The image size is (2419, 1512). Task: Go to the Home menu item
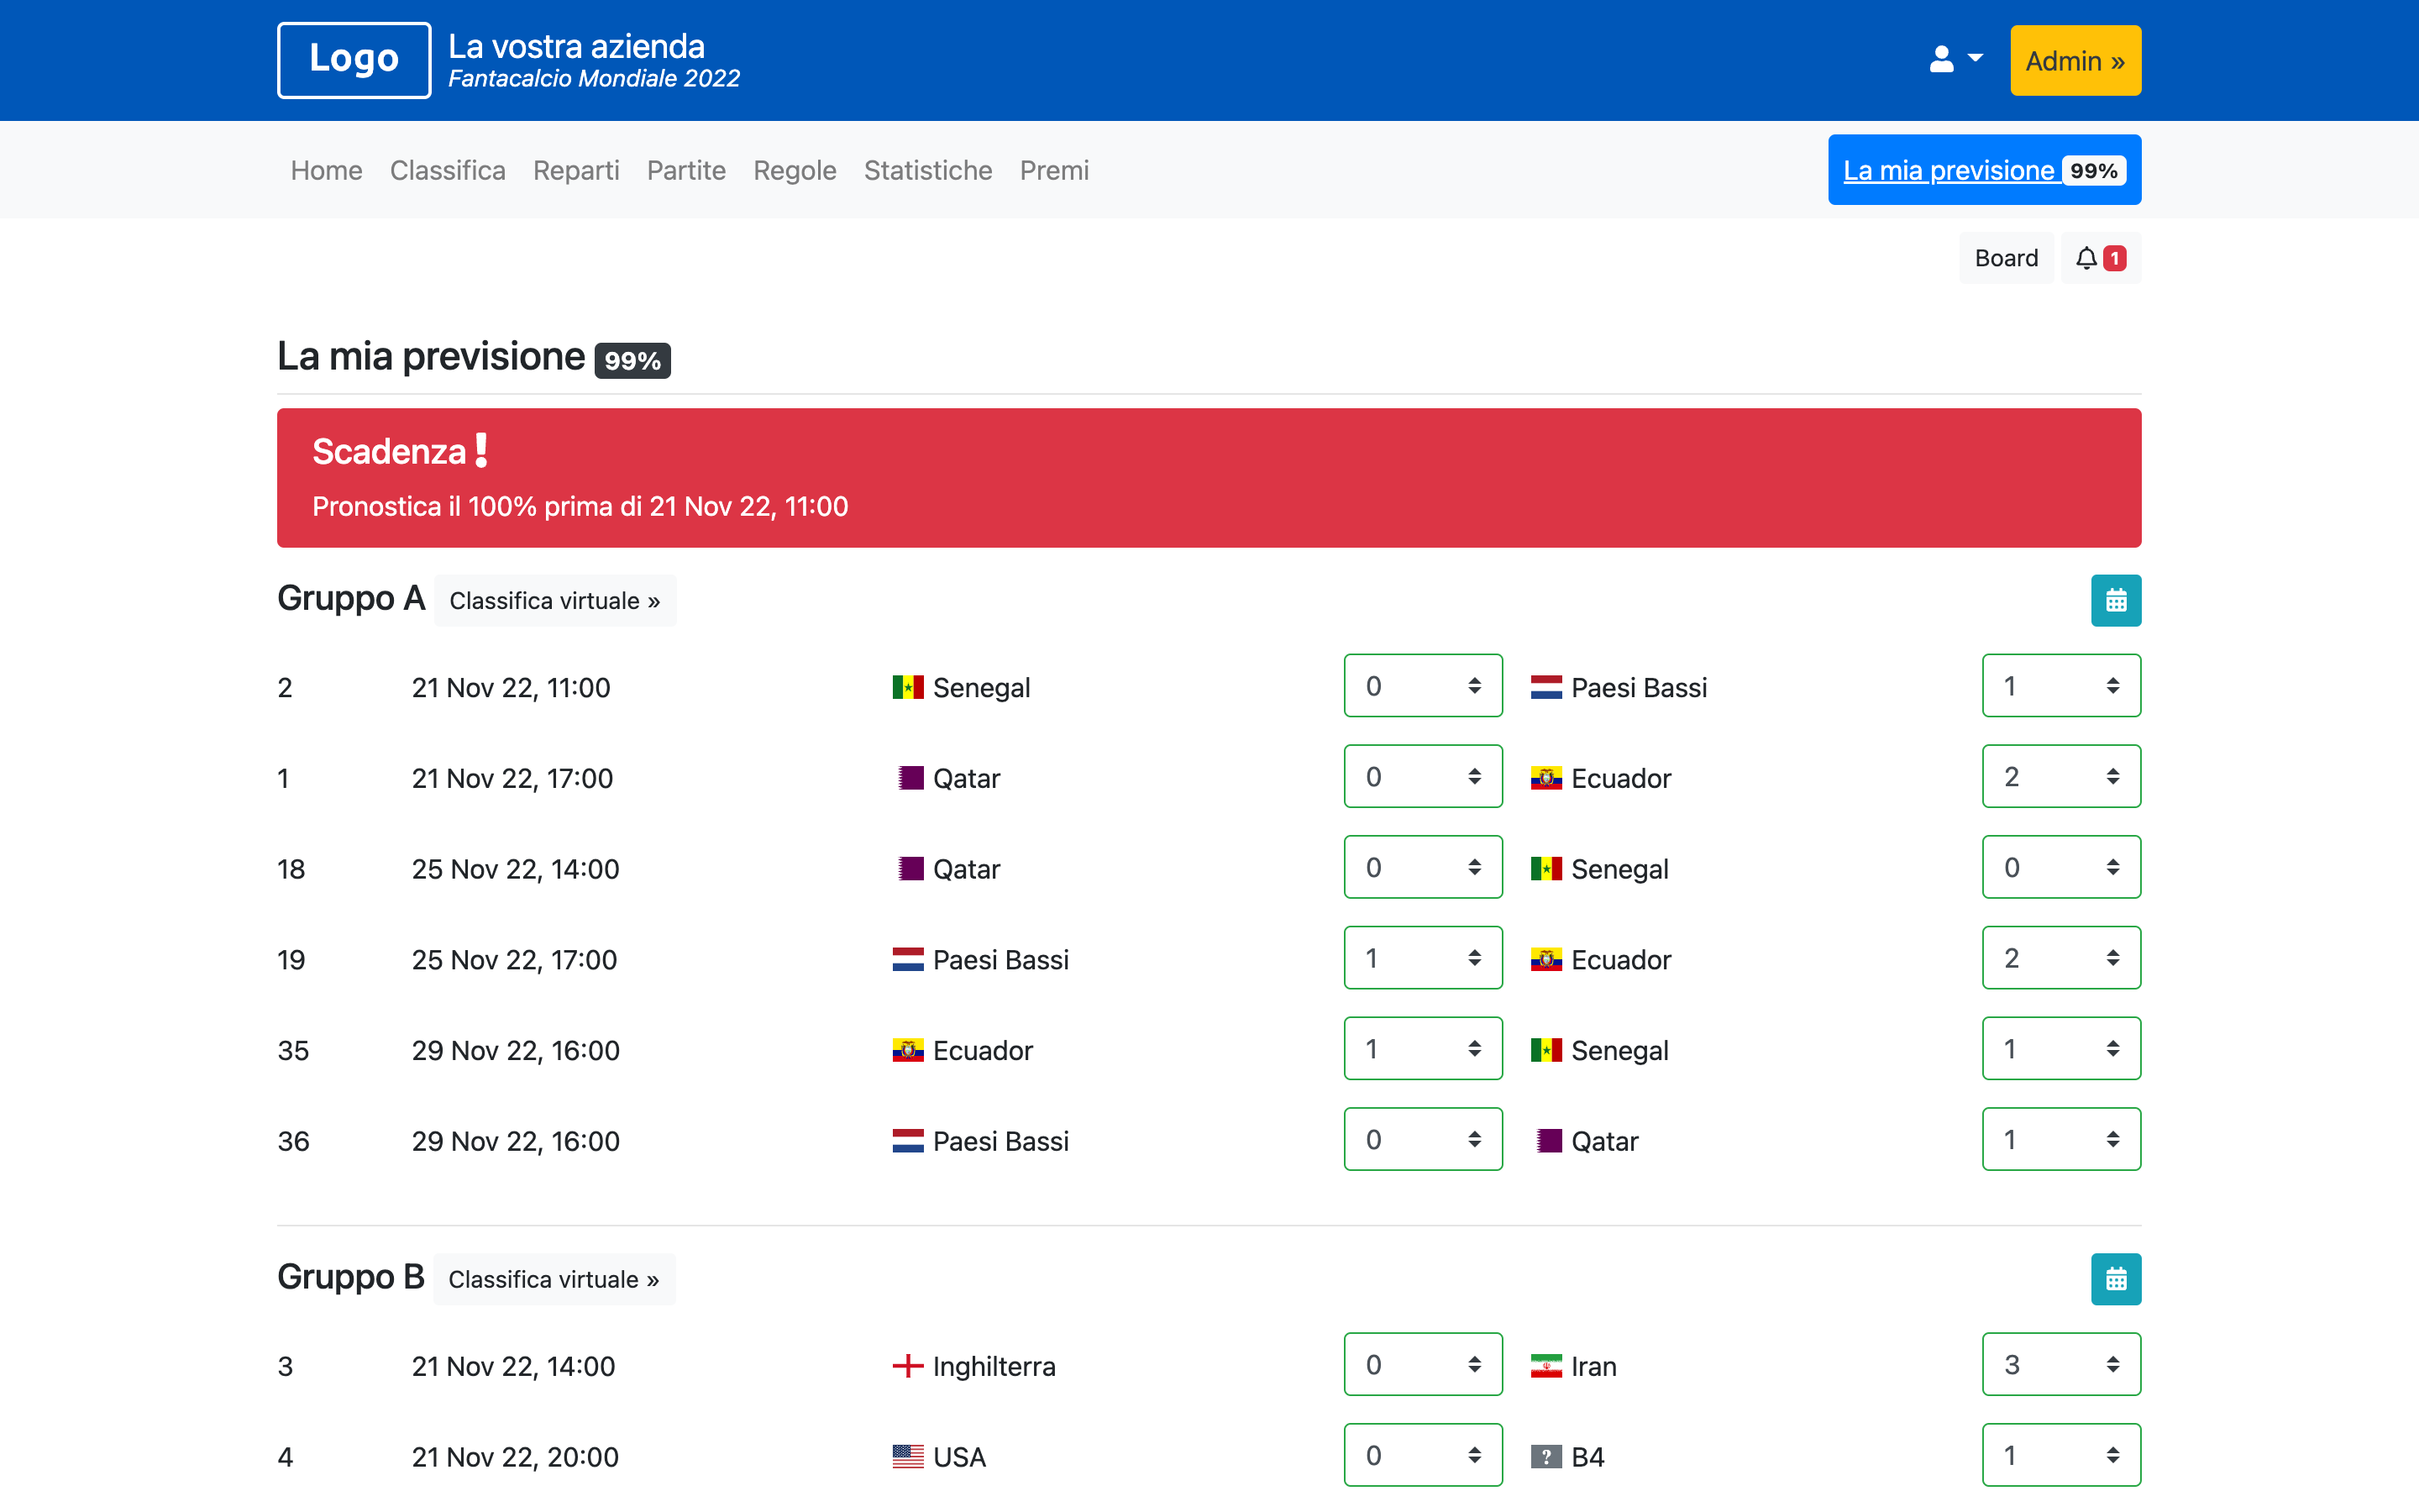(326, 170)
